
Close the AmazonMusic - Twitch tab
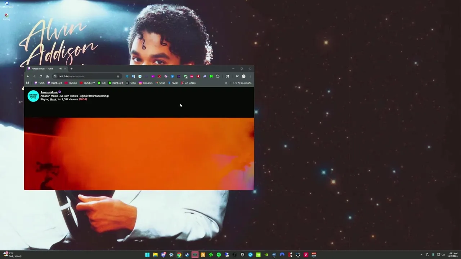(x=65, y=69)
